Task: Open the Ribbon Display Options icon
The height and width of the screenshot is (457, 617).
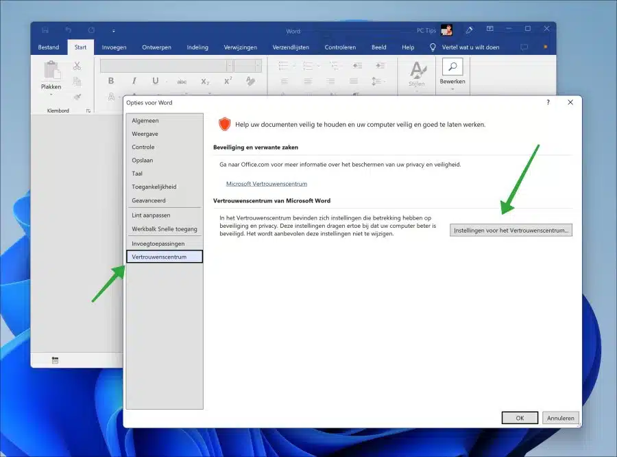Action: (x=490, y=29)
